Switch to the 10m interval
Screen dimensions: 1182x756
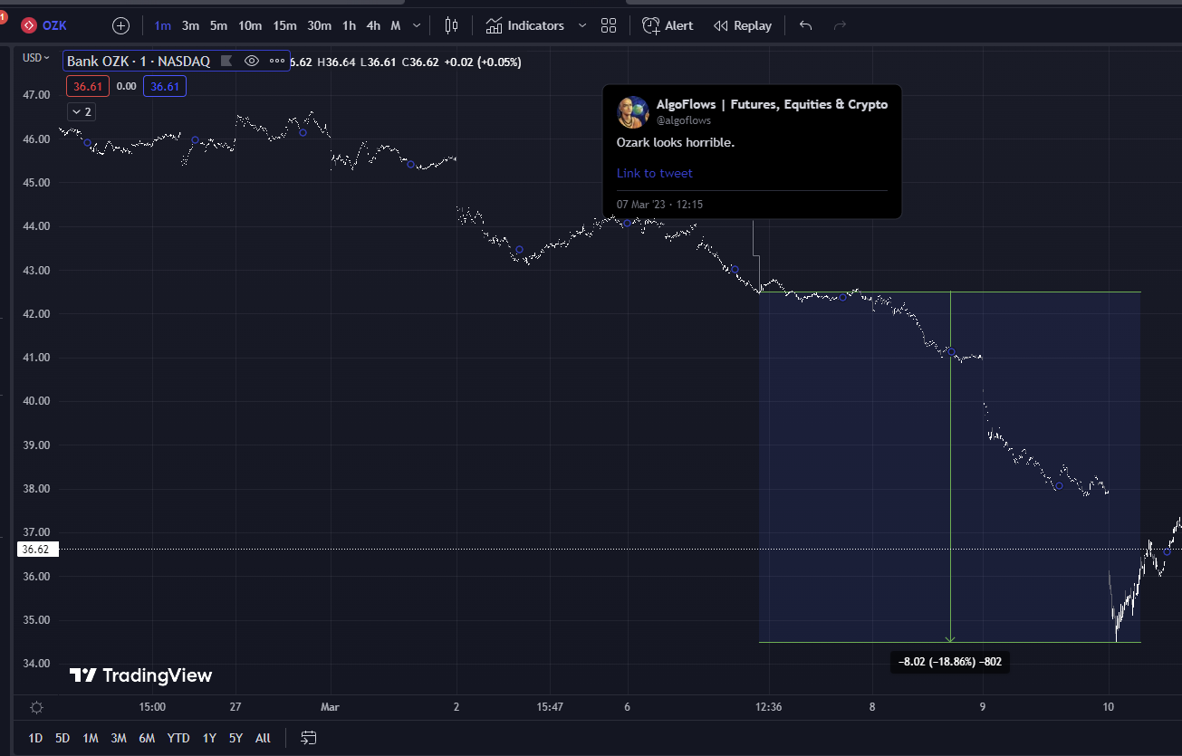tap(250, 25)
